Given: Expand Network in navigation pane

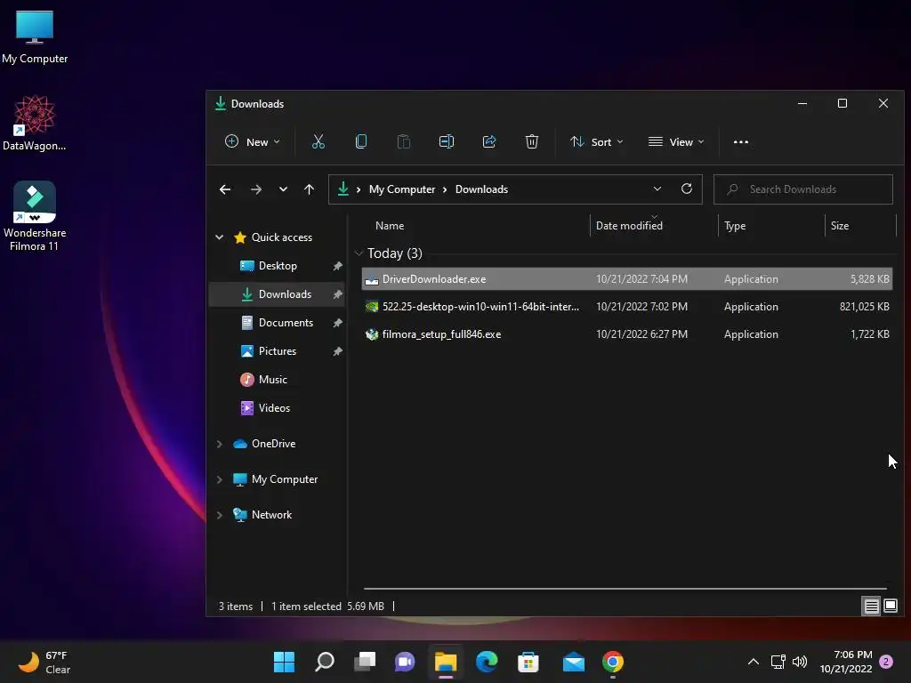Looking at the screenshot, I should pyautogui.click(x=220, y=515).
